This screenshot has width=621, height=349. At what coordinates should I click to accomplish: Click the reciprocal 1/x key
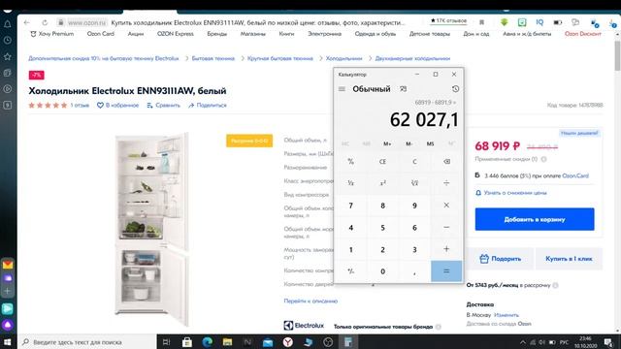[350, 183]
